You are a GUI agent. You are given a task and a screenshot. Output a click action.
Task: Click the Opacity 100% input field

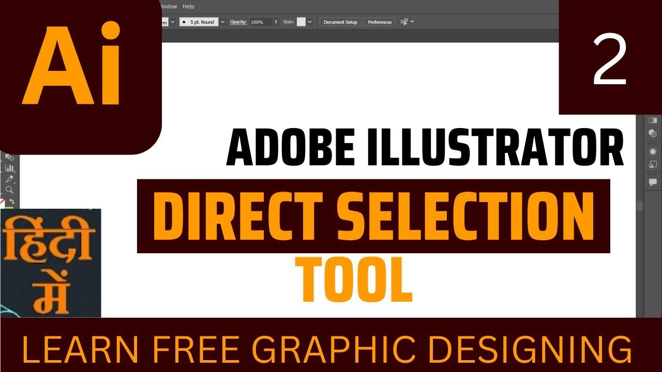tap(260, 22)
